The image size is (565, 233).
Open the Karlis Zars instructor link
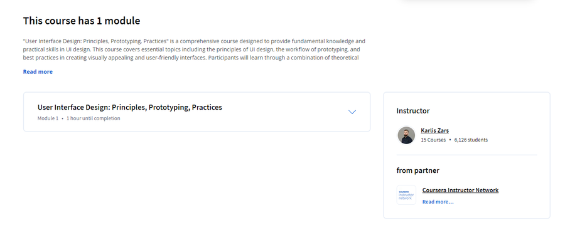coord(434,130)
